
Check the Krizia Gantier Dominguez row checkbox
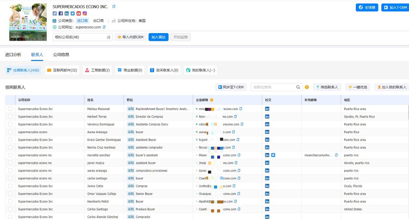[10, 140]
